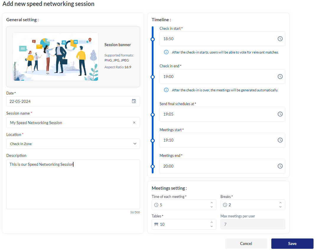The image size is (328, 250).
Task: Click the Session name input field
Action: point(69,123)
